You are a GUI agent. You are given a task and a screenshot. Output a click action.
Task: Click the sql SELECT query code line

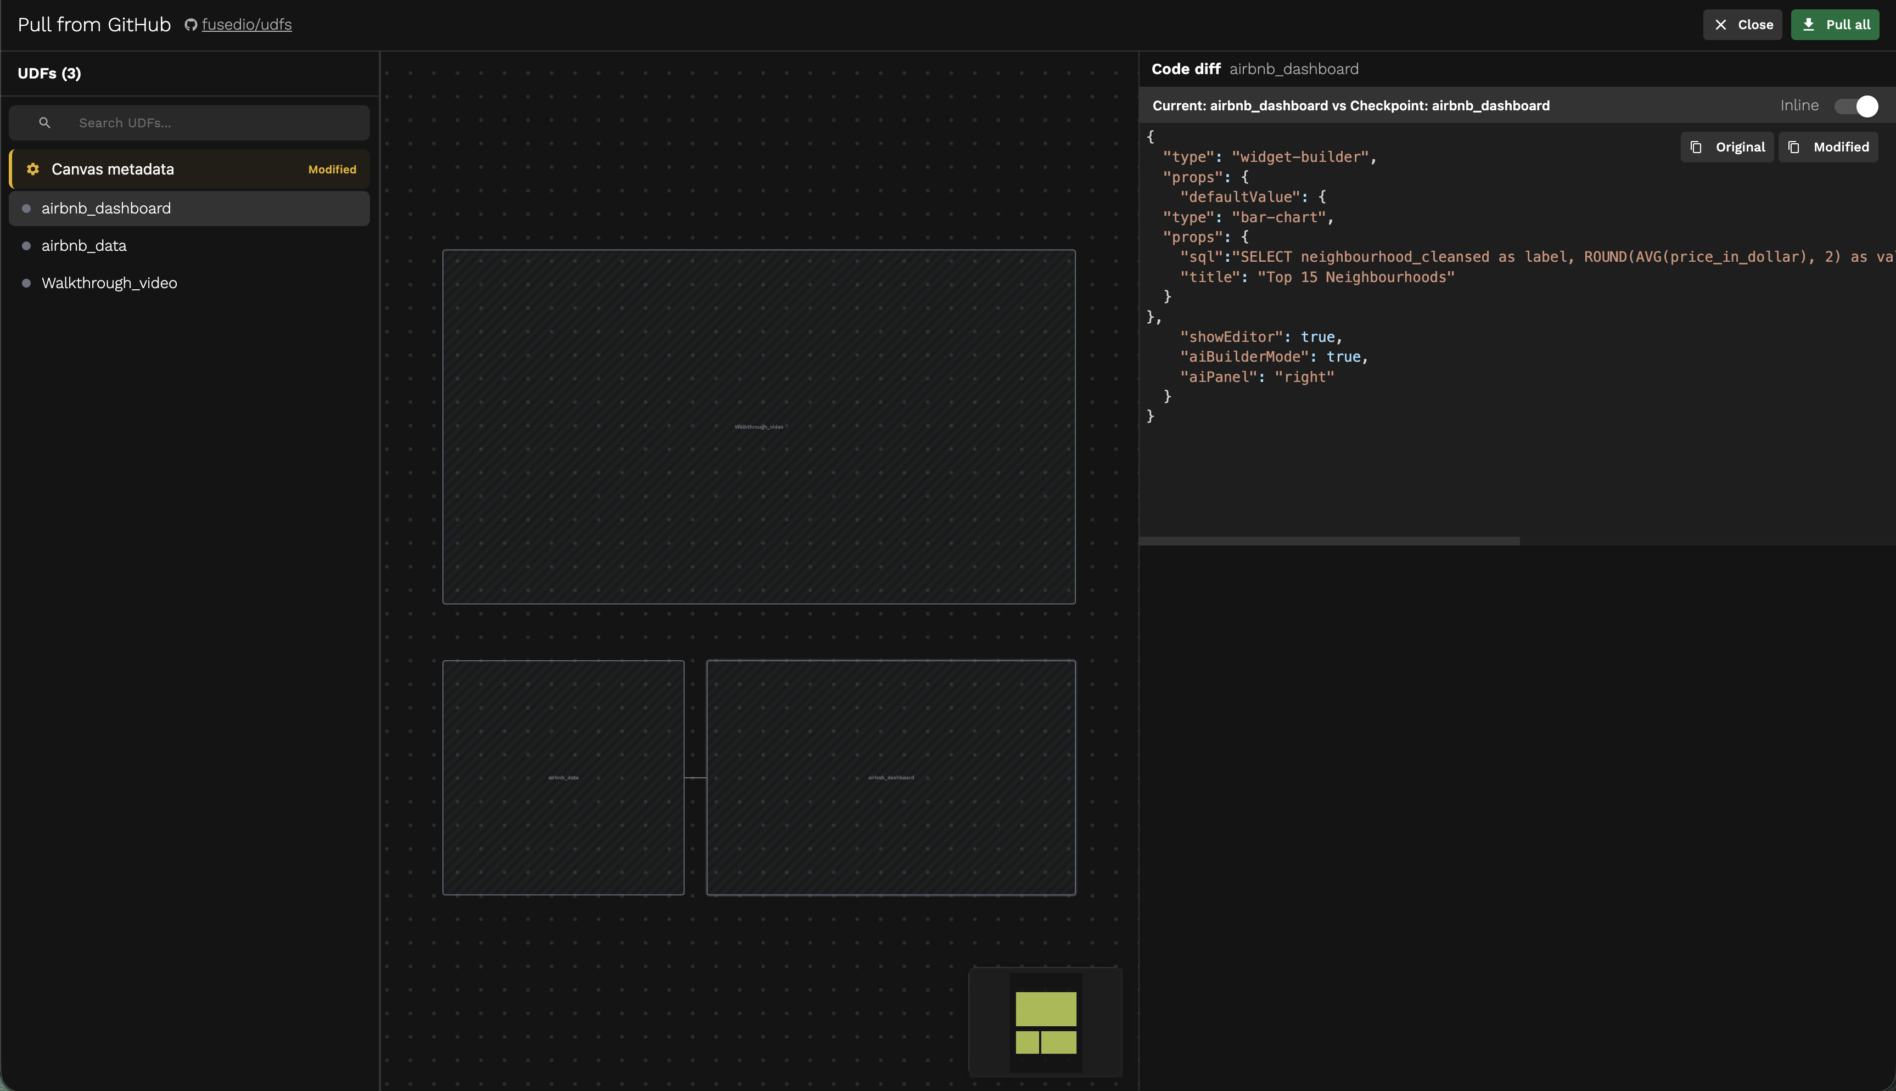(x=1537, y=257)
